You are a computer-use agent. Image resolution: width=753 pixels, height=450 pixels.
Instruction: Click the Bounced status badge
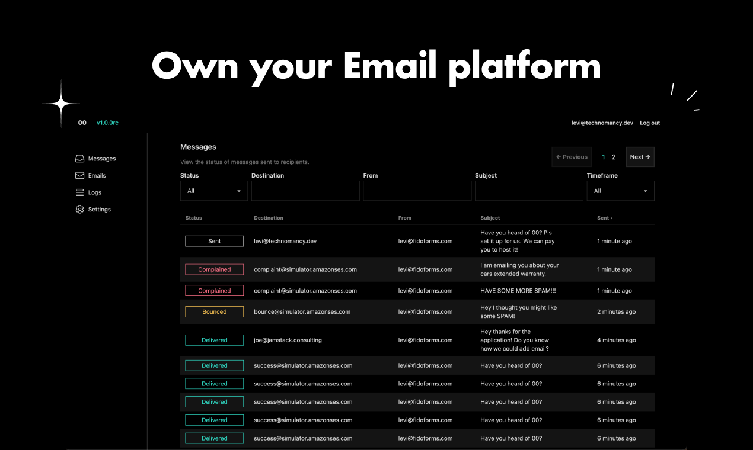(214, 312)
